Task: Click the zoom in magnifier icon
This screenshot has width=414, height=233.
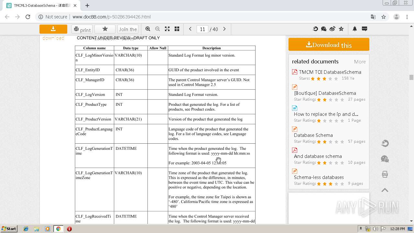Action: 148,29
